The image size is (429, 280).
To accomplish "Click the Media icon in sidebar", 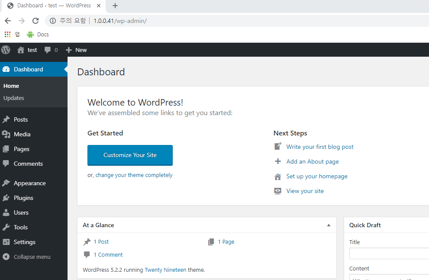I will click(6, 134).
